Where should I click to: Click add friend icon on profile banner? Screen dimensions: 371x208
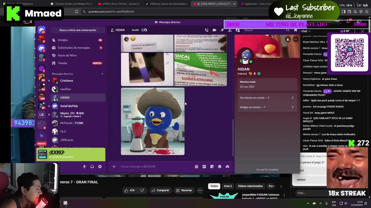(x=288, y=39)
